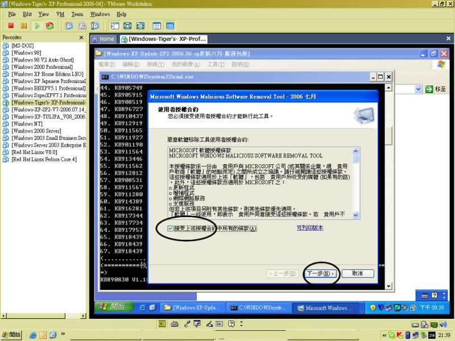455x341 pixels.
Task: Select [Windows 2000 Professional] favorite
Action: 42,67
